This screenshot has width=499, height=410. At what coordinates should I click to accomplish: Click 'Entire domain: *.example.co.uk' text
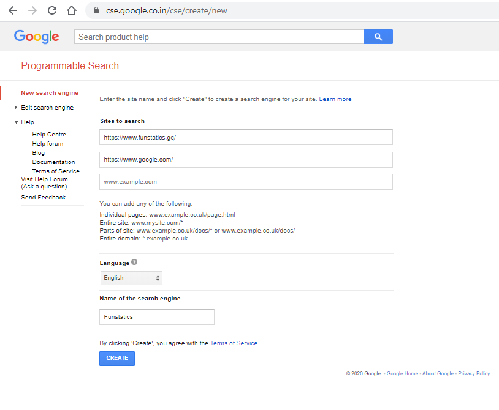143,239
